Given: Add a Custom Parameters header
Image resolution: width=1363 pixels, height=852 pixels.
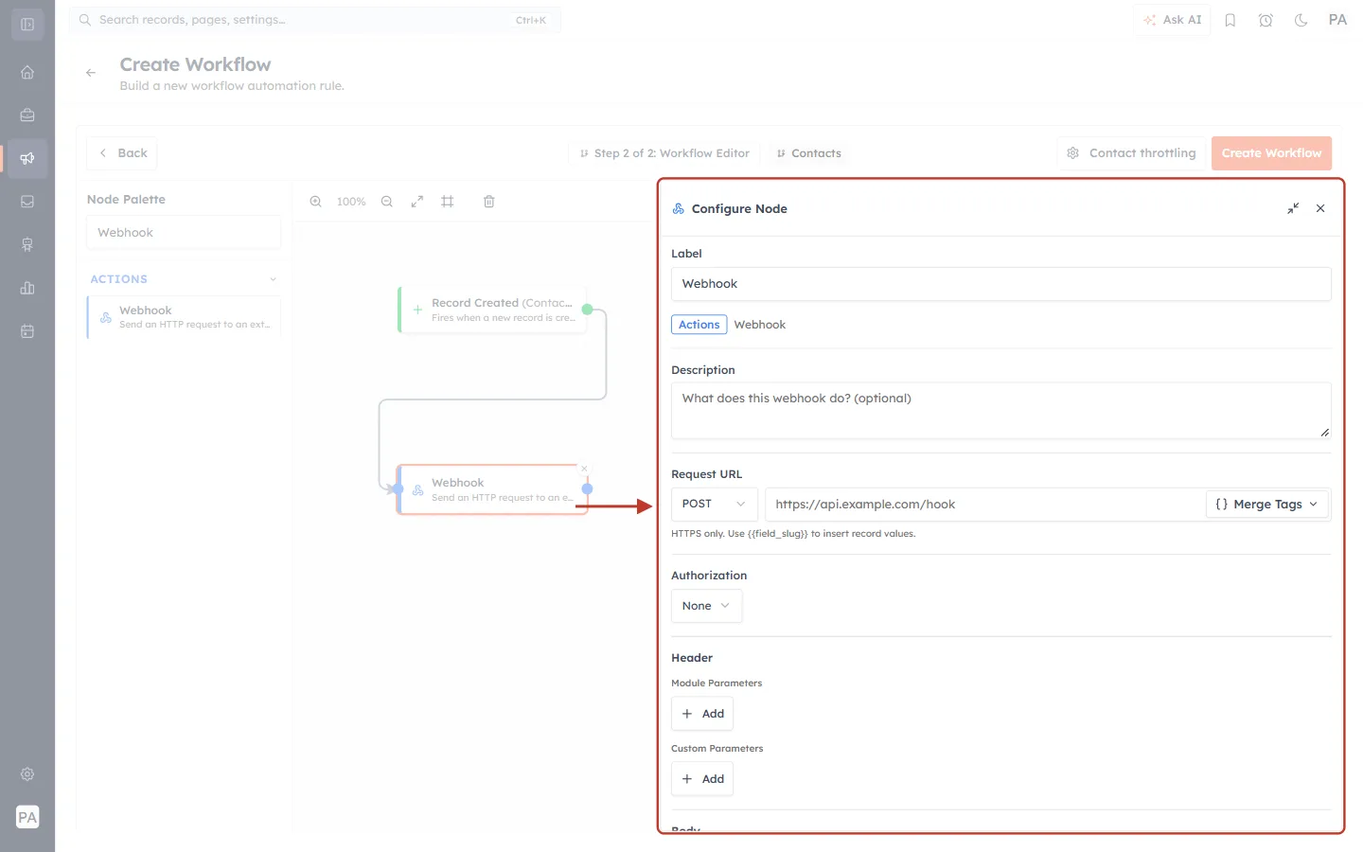Looking at the screenshot, I should [x=702, y=779].
